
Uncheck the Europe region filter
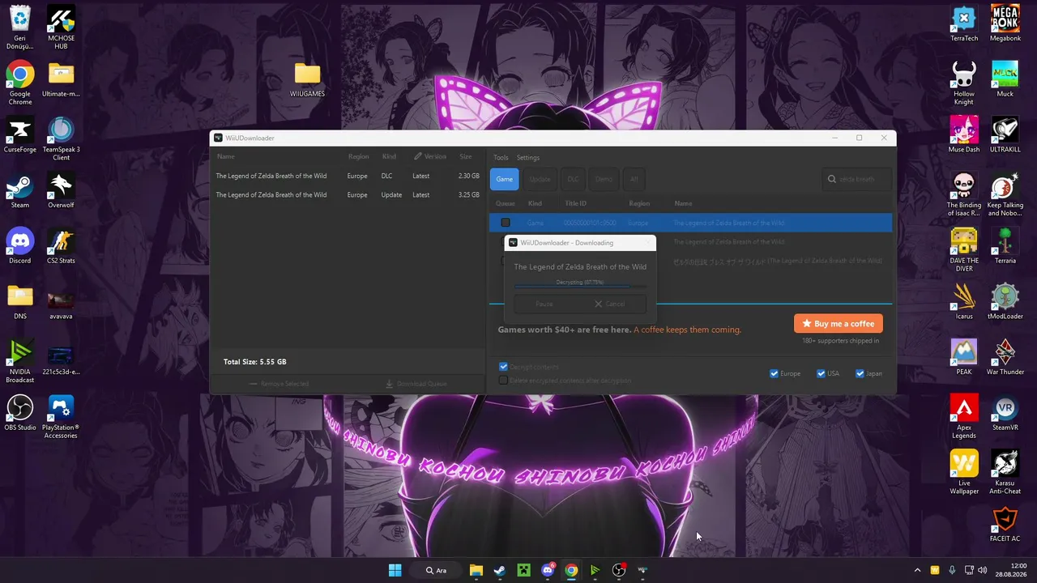[774, 373]
